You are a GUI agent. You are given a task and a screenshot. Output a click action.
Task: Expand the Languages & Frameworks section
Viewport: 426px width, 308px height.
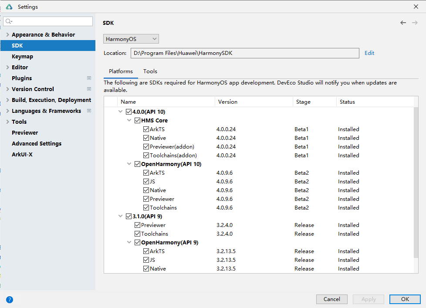coord(7,111)
